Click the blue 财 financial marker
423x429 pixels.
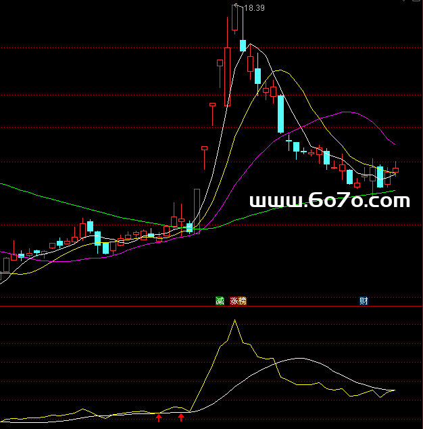[364, 301]
